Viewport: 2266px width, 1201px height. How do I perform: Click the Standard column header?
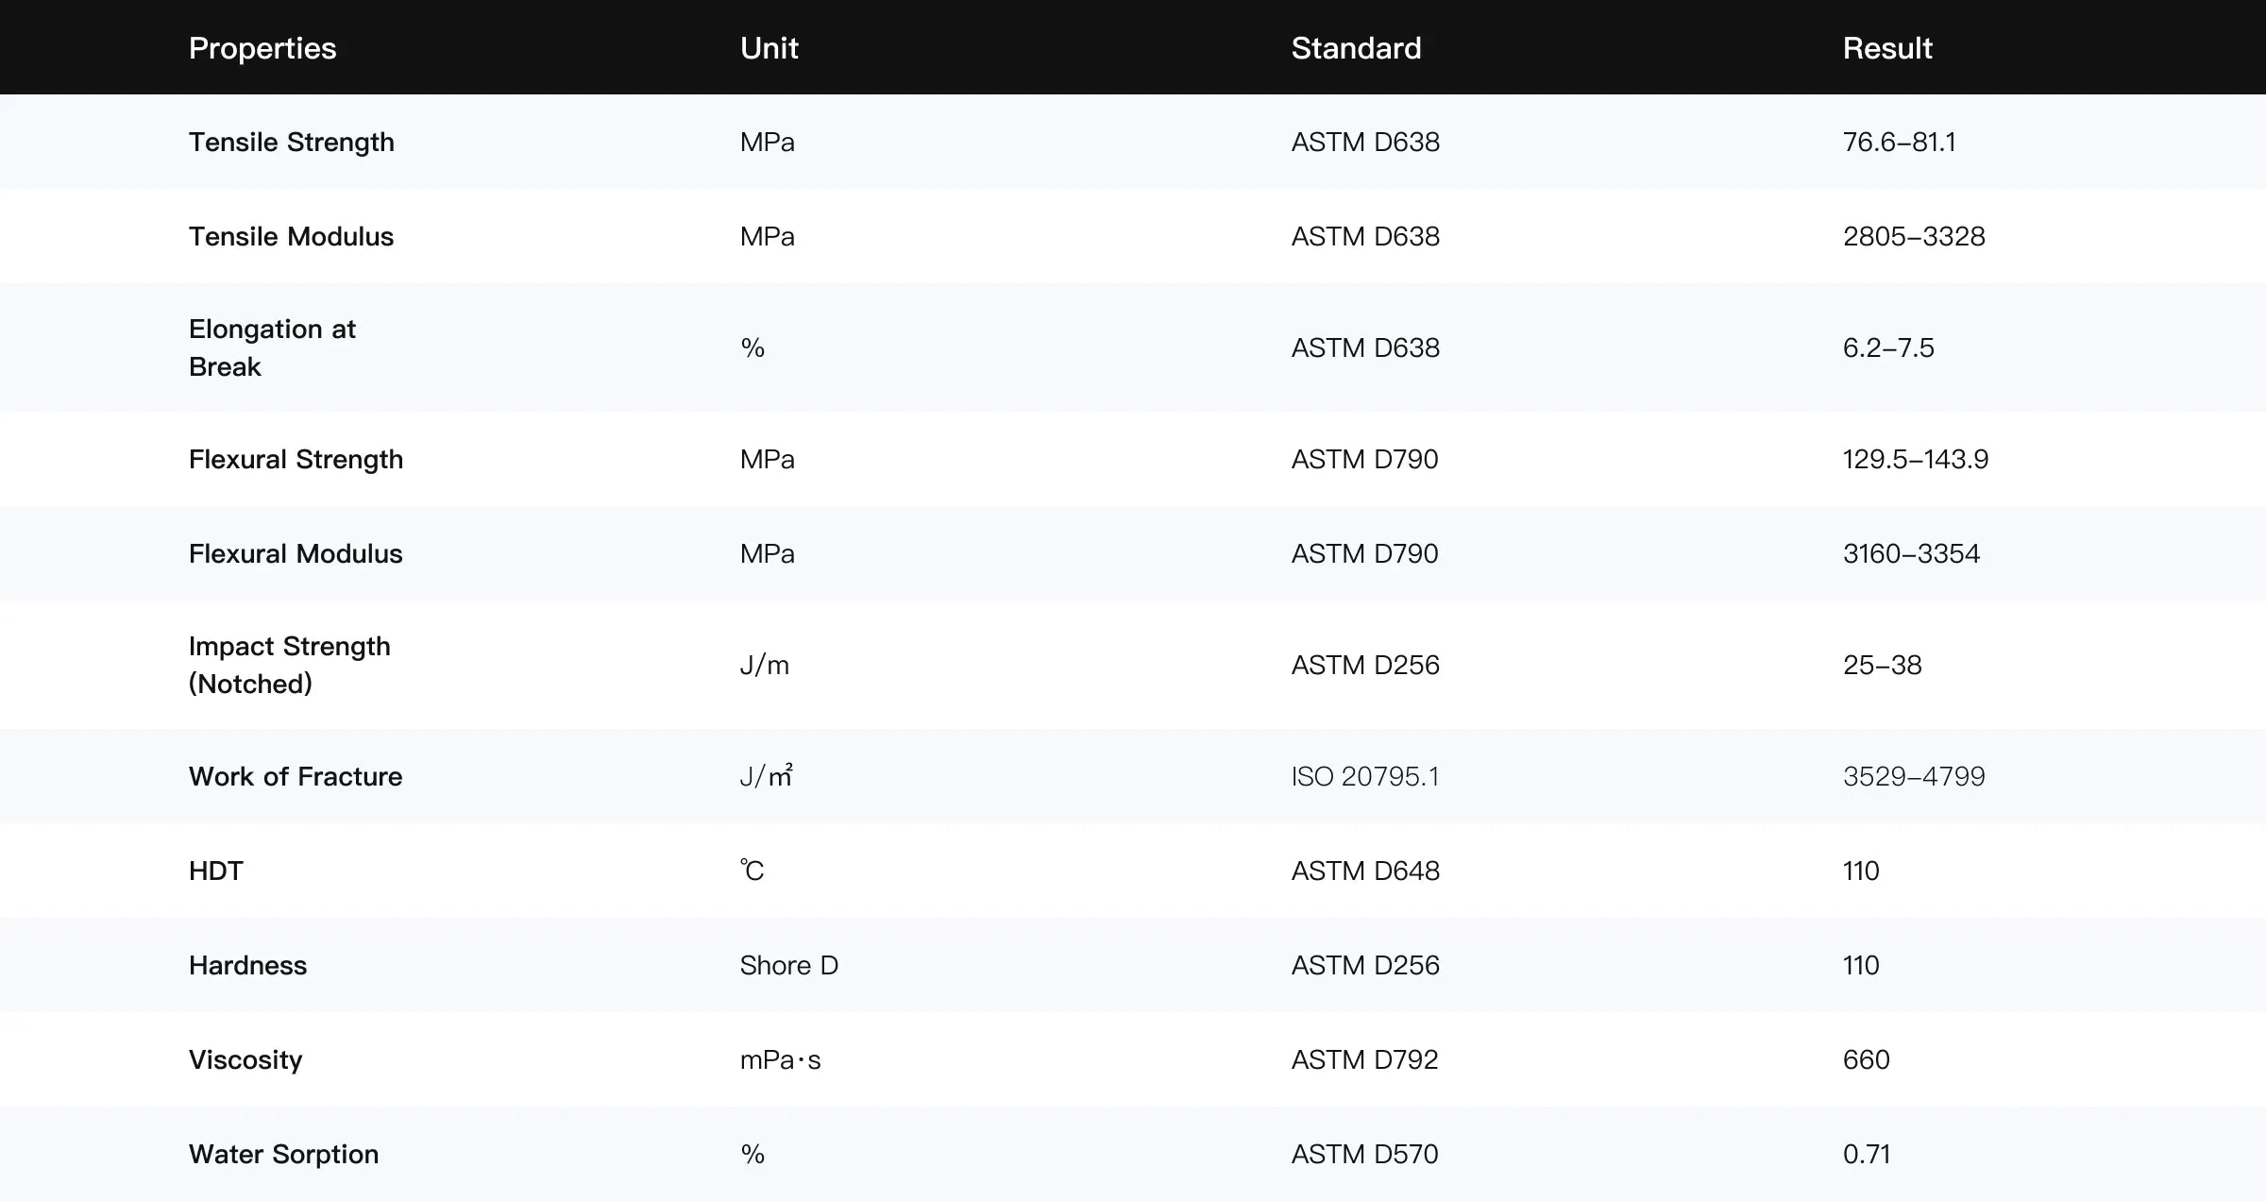[x=1356, y=48]
